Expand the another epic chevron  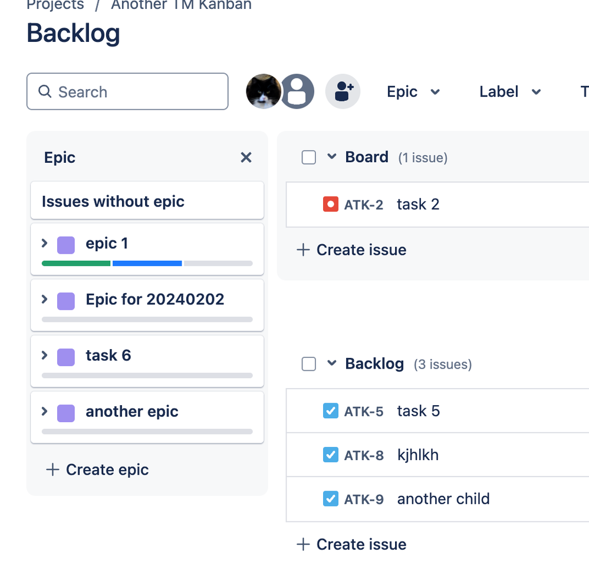pyautogui.click(x=44, y=411)
